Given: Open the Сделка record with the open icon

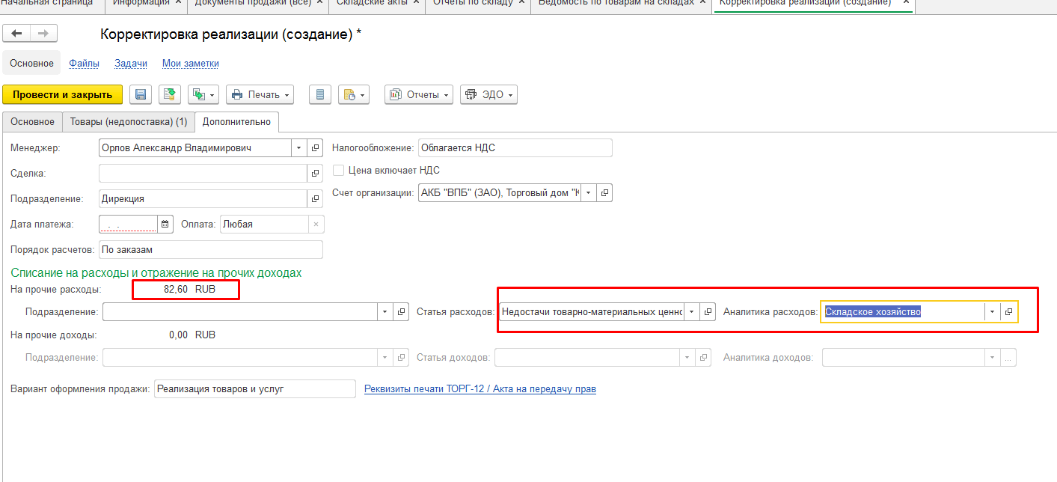Looking at the screenshot, I should click(x=315, y=174).
